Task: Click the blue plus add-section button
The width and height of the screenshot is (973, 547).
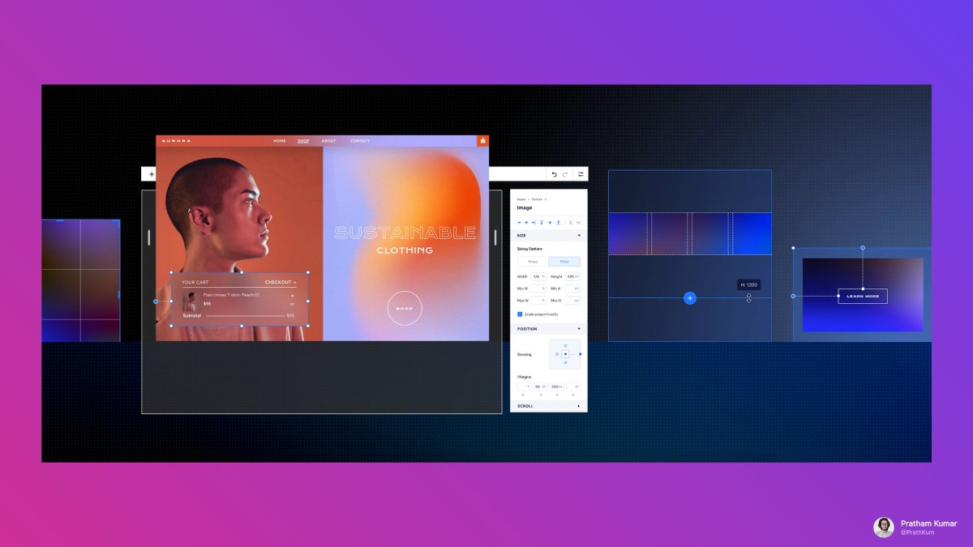Action: (690, 298)
